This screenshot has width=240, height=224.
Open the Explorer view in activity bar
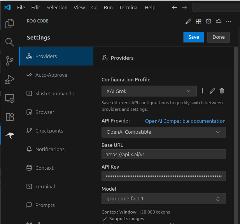point(9,24)
